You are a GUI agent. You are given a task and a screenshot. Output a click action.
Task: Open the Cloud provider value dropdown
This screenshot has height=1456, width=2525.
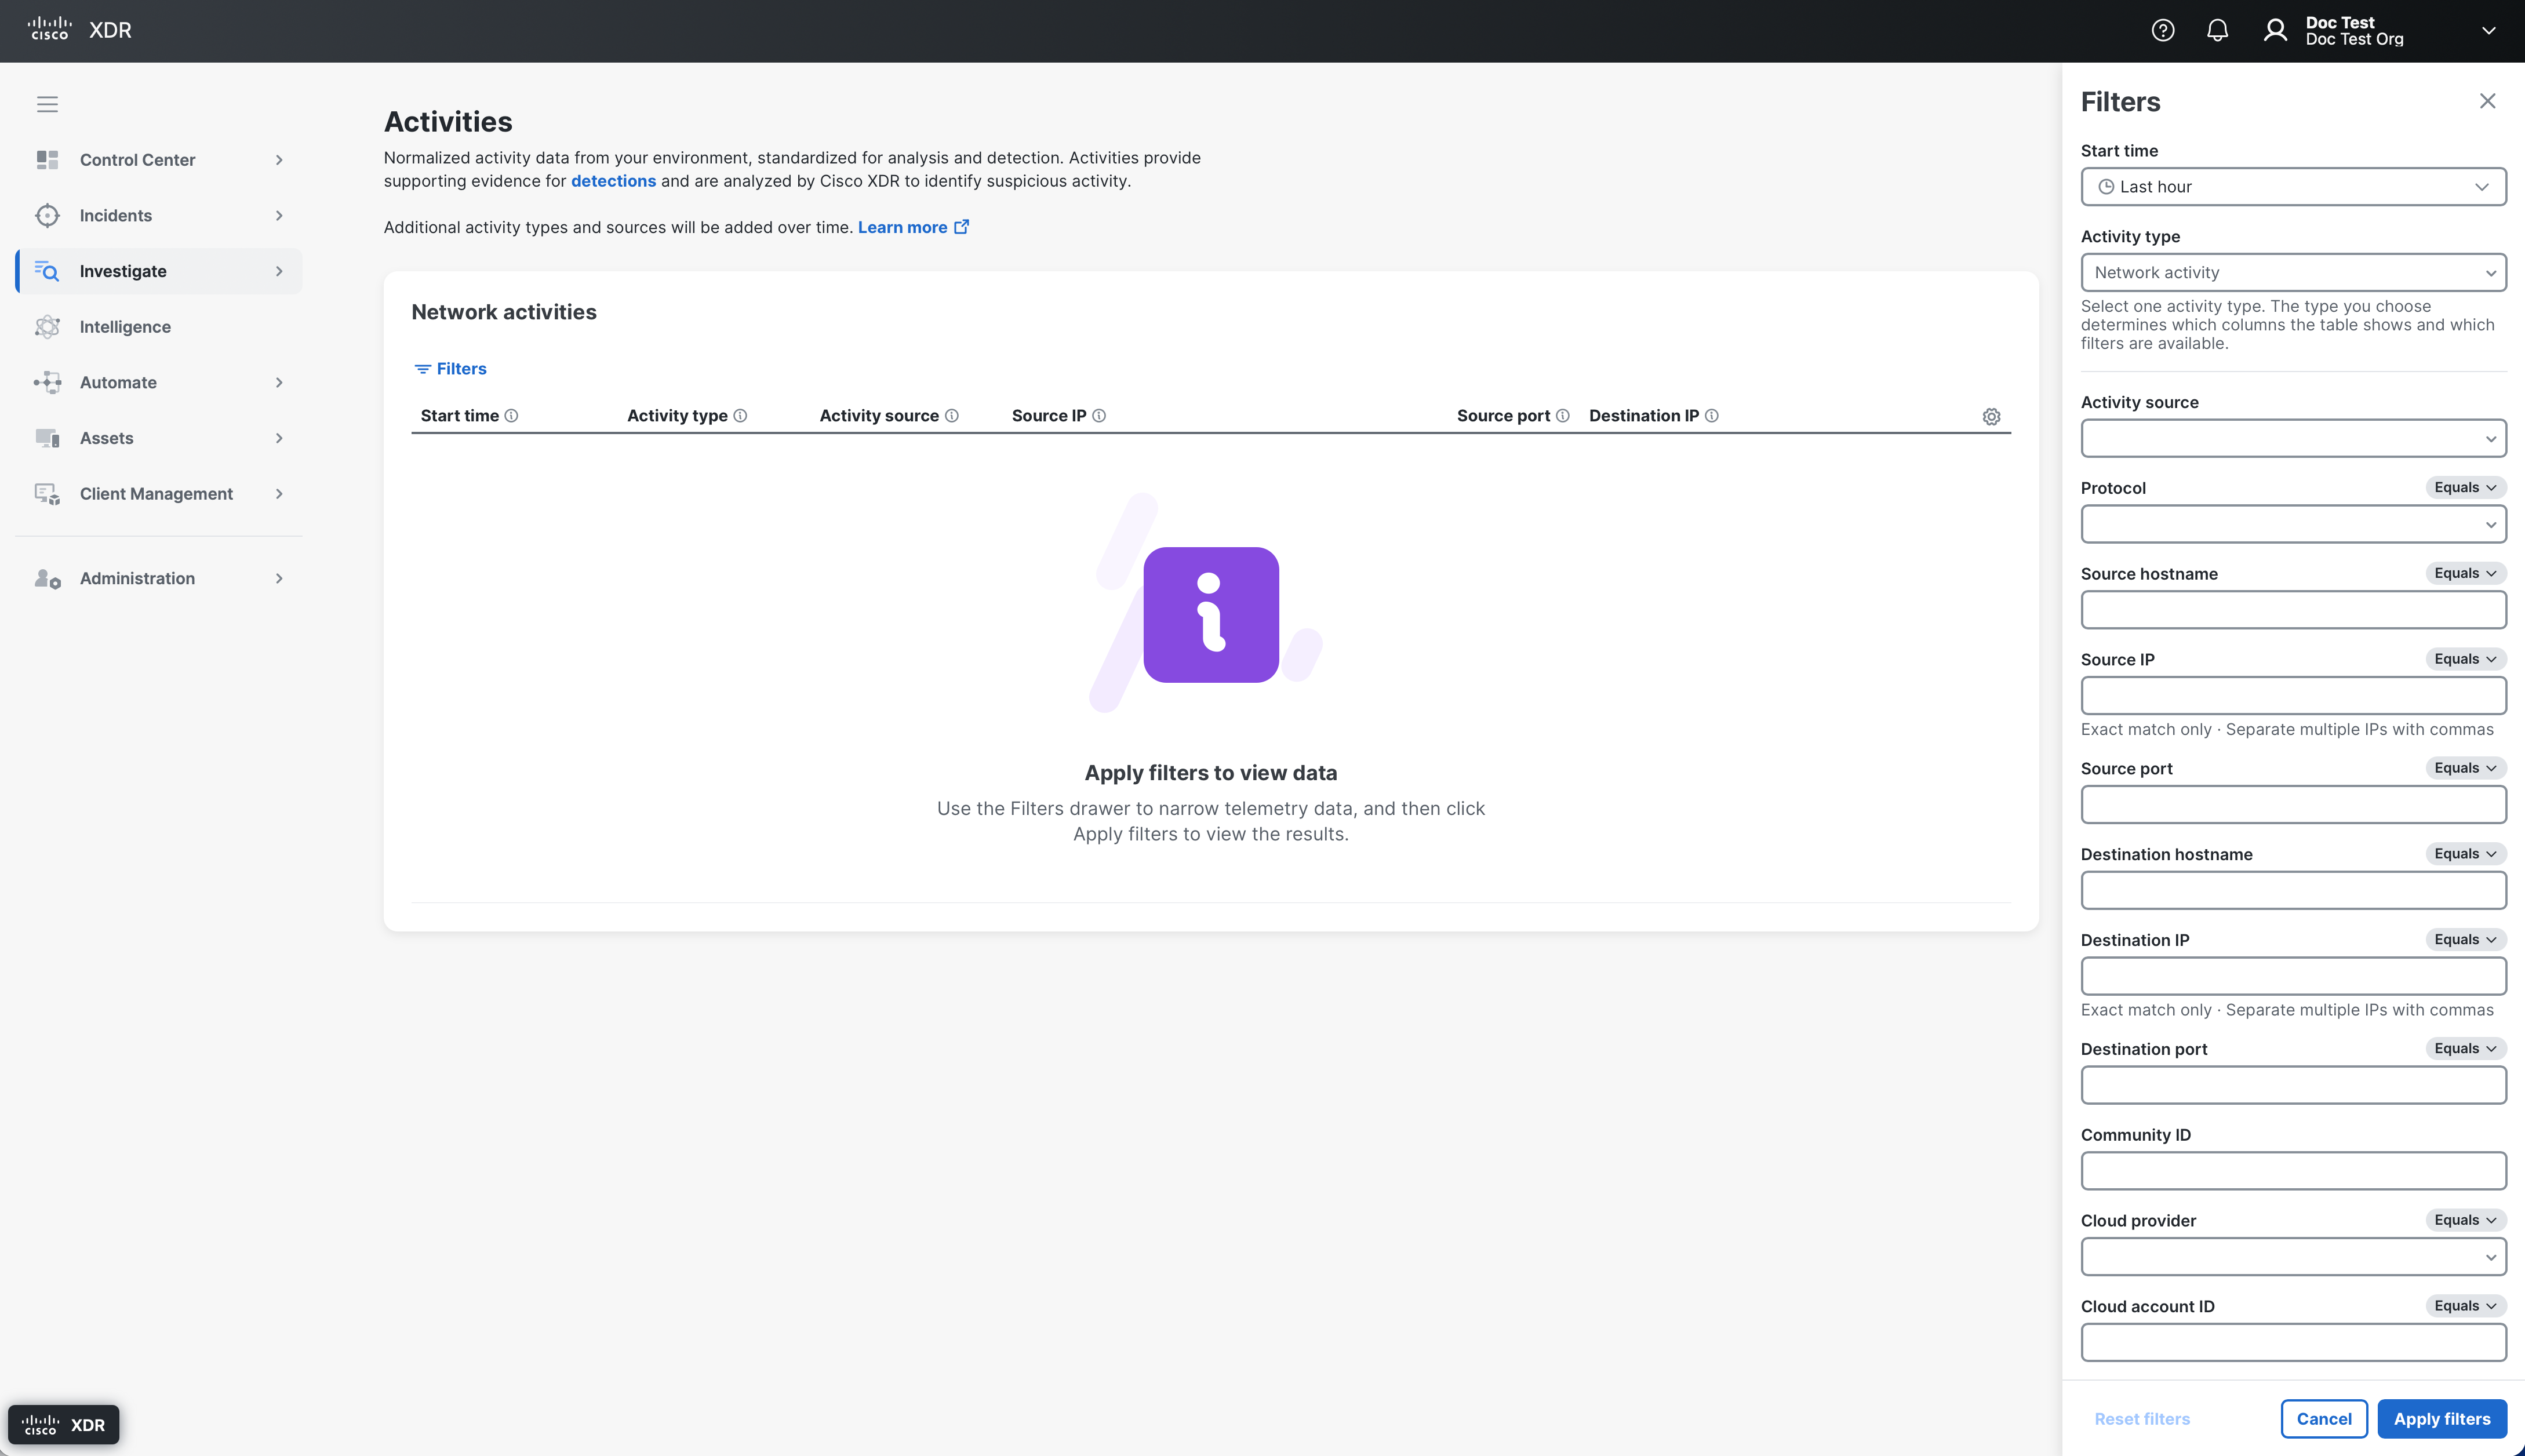(x=2293, y=1257)
